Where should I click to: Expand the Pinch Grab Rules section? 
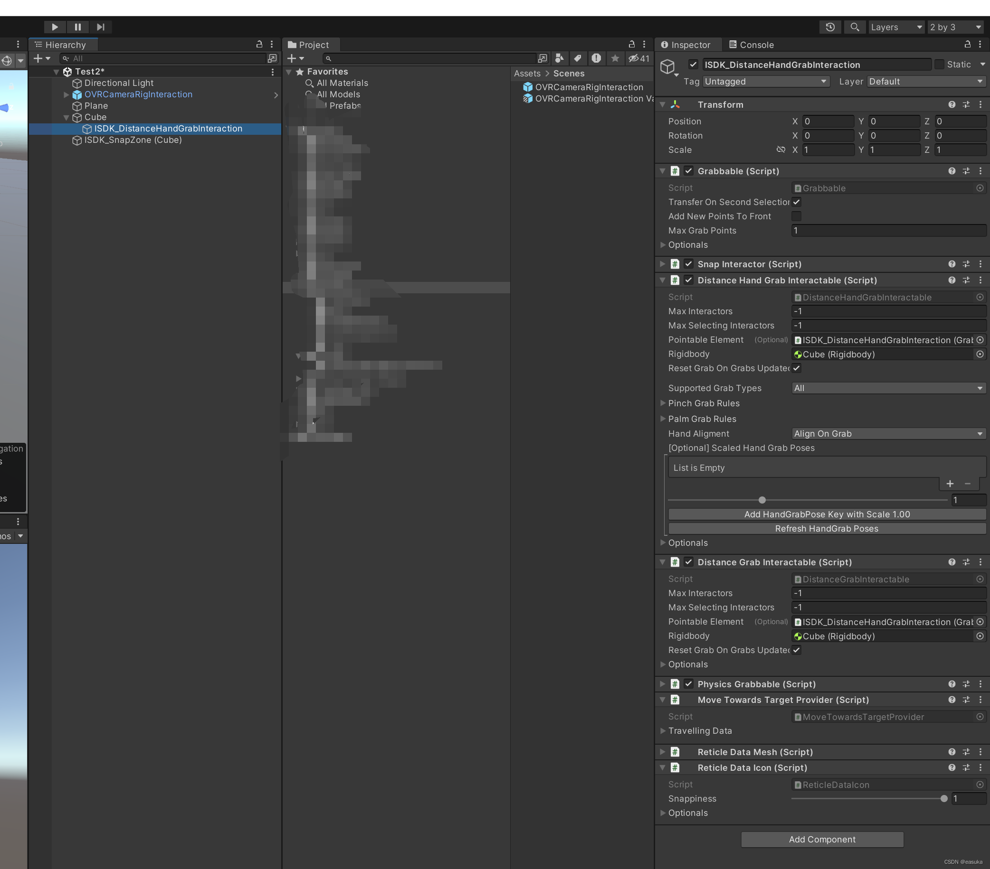coord(663,403)
